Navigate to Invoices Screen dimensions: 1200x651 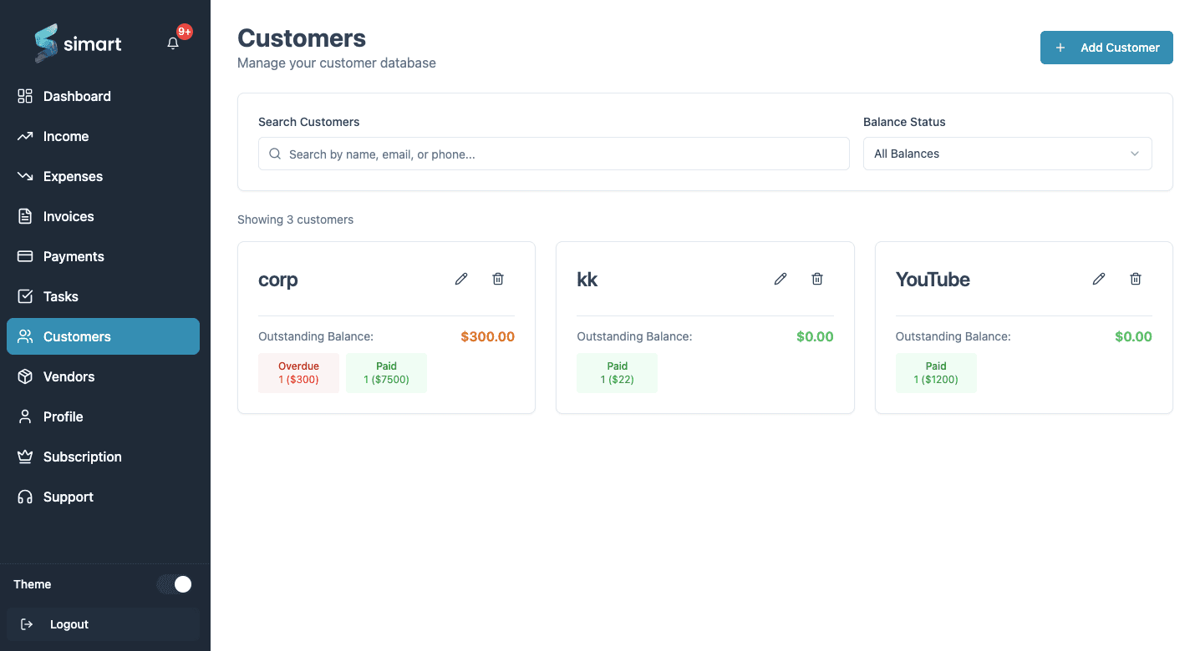(69, 216)
